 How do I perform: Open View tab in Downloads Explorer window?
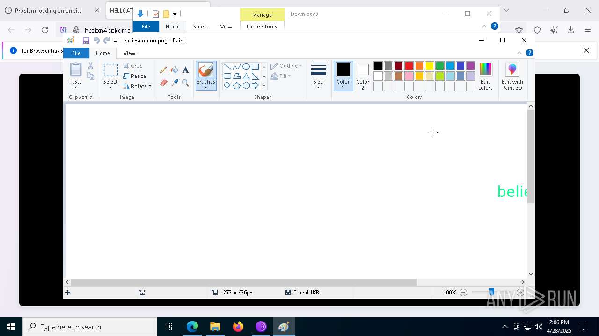(226, 27)
